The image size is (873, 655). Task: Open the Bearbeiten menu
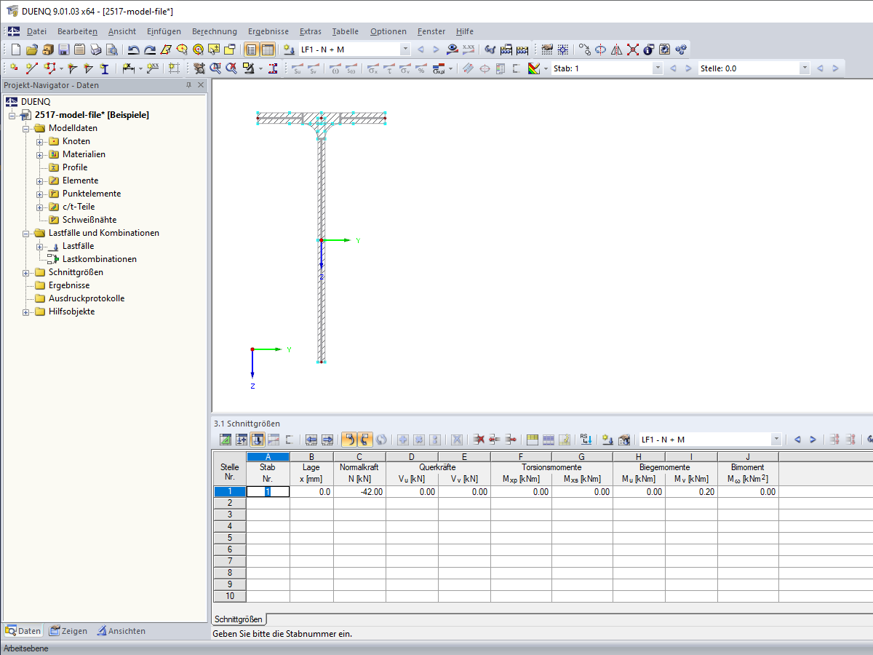pyautogui.click(x=77, y=31)
